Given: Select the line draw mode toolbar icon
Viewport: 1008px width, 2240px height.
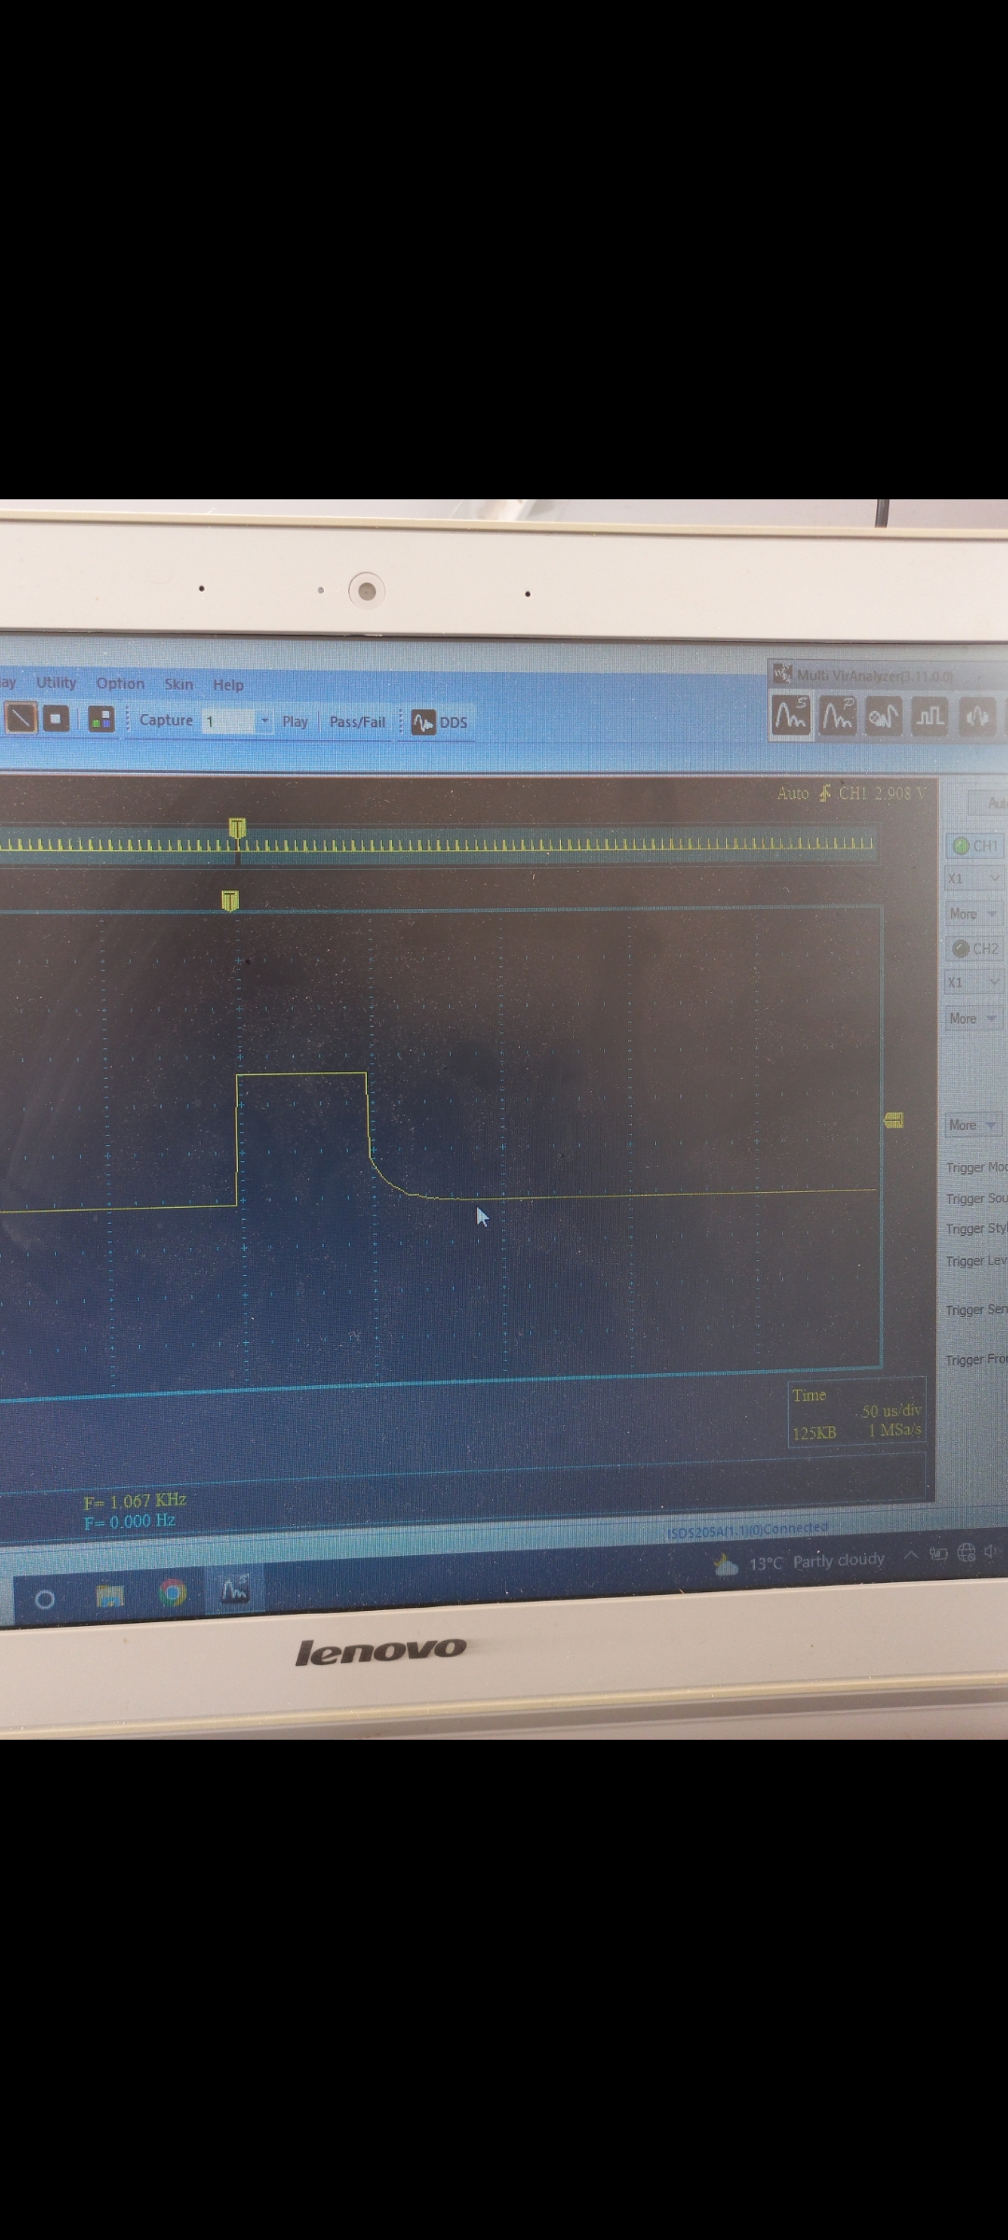Looking at the screenshot, I should point(21,718).
